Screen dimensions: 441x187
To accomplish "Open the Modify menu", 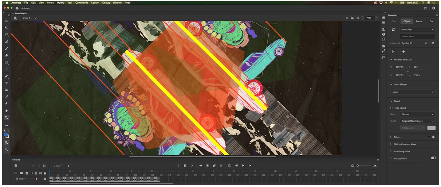I will [60, 3].
